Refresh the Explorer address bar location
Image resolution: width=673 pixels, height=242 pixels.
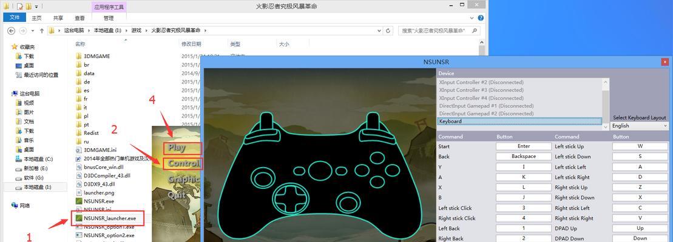tap(388, 31)
